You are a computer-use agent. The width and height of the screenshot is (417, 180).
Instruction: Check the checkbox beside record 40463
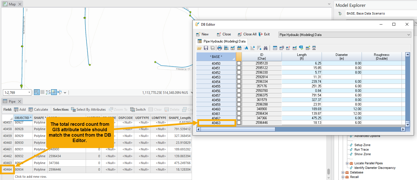(x=239, y=123)
